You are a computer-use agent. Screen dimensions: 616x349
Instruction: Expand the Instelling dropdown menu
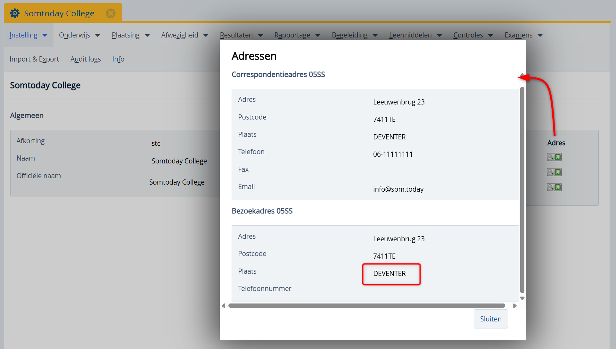28,35
